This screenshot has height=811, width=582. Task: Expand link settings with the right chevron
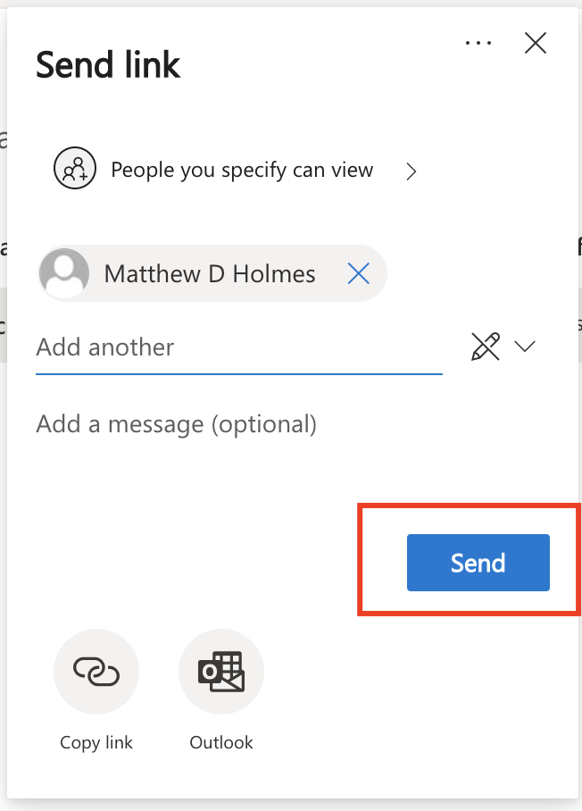click(411, 171)
